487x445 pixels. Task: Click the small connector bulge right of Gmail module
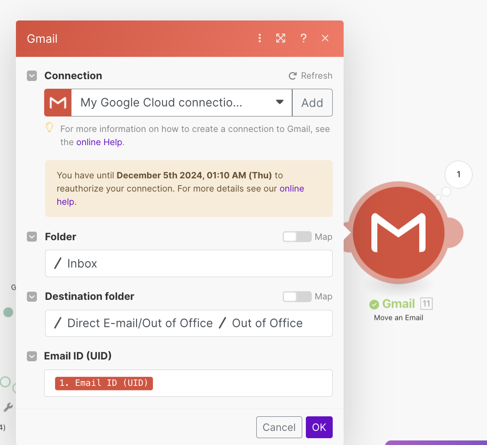(x=456, y=233)
